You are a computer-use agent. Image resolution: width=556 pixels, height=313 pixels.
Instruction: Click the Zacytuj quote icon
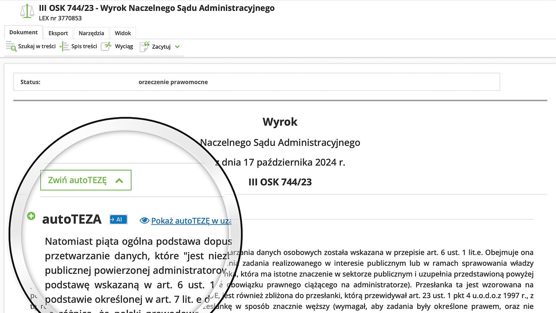pos(145,46)
